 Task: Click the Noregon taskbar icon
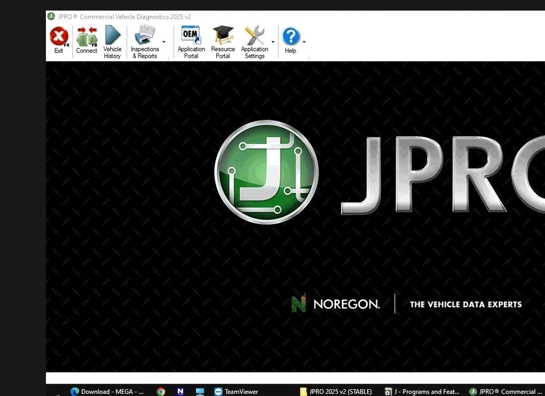click(x=181, y=391)
